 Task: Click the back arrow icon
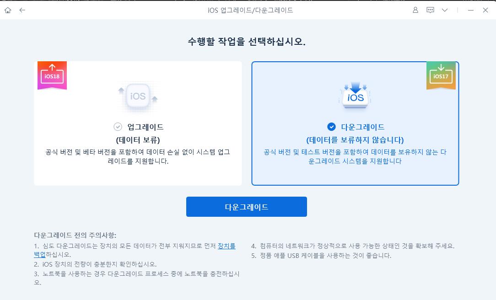22,10
